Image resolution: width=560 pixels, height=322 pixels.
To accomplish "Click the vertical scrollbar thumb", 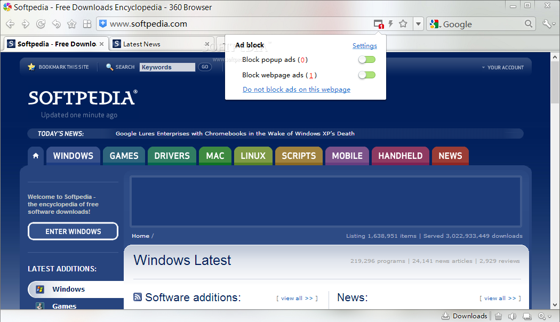I will pyautogui.click(x=555, y=82).
